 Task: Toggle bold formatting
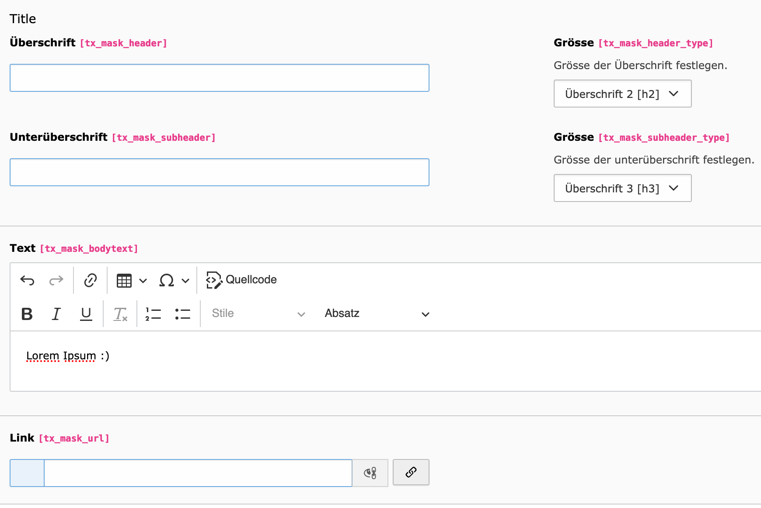coord(27,314)
